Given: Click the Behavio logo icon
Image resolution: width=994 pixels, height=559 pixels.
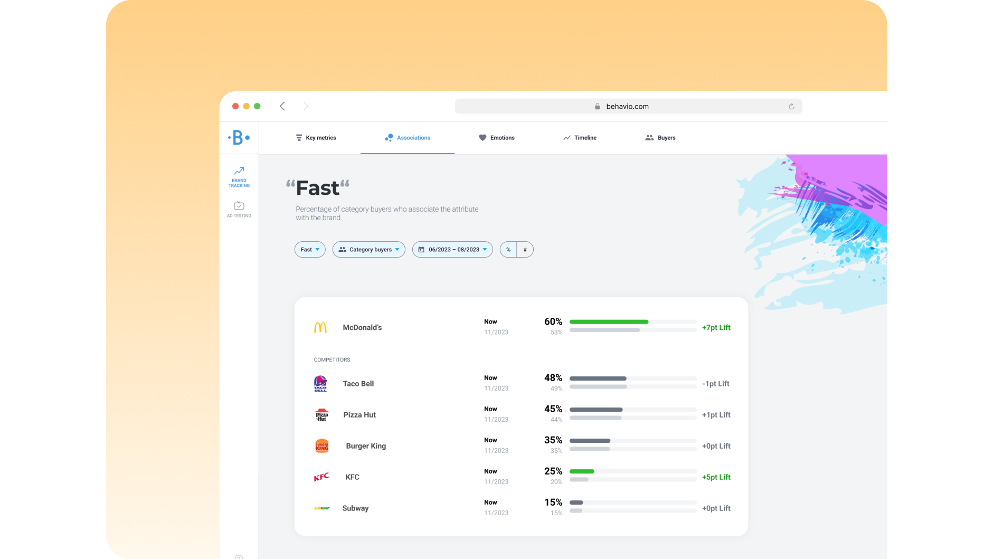Looking at the screenshot, I should 239,138.
